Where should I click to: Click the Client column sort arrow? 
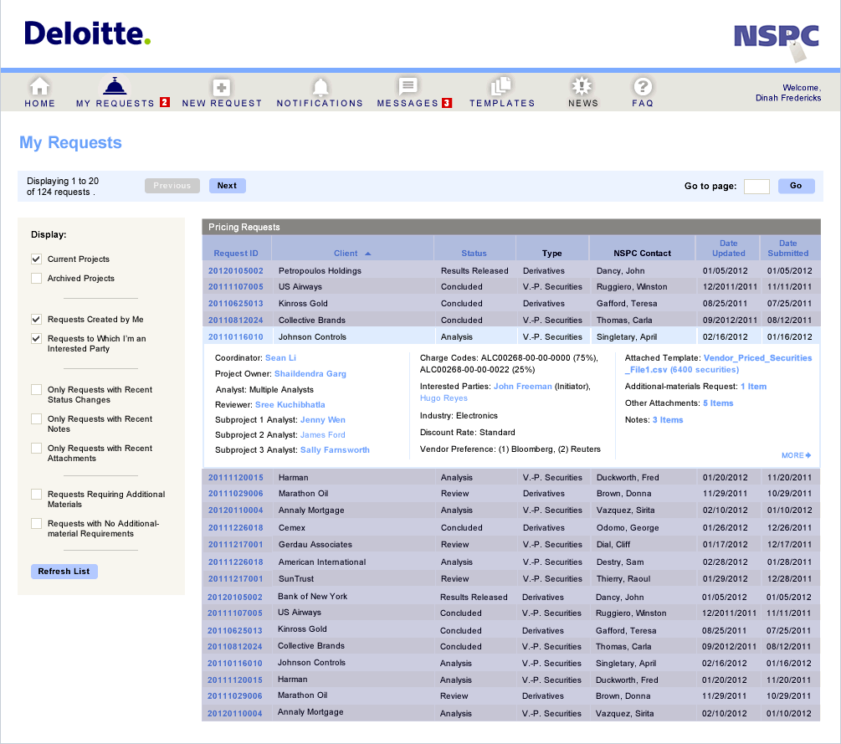click(x=368, y=254)
